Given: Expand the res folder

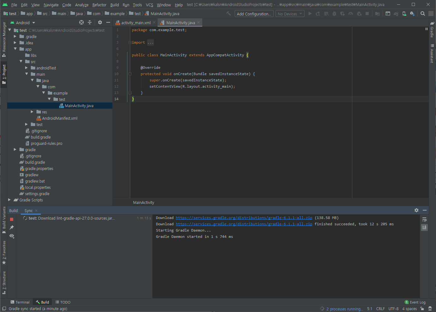Looking at the screenshot, I should pyautogui.click(x=32, y=112).
